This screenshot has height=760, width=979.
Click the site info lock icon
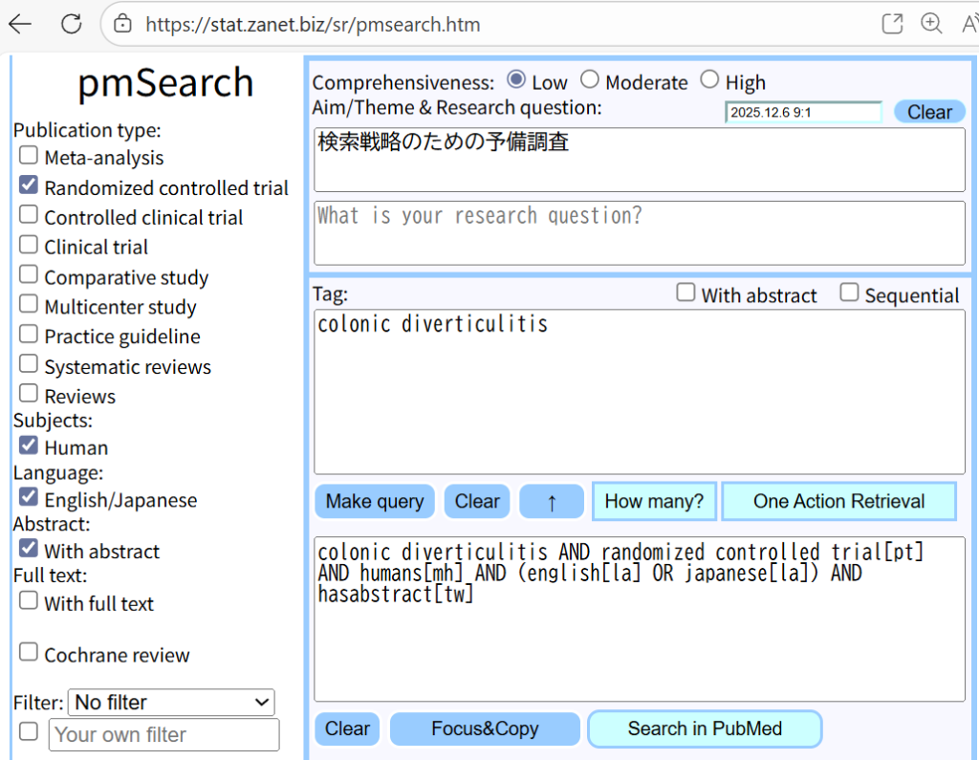point(122,25)
